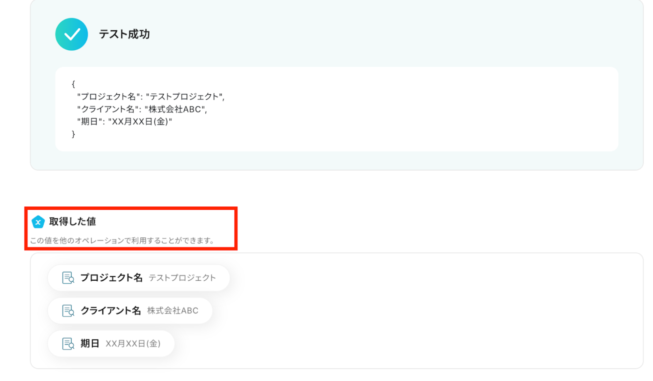Click the blue pentagon icon beside 取得した値

(x=38, y=222)
